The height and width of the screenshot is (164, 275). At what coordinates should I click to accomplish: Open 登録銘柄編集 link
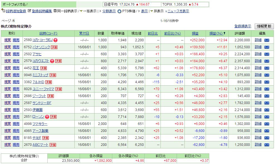coord(42,11)
